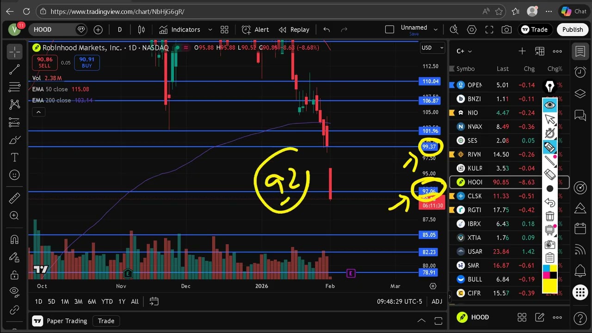Open the Indicators dialog
Image resolution: width=592 pixels, height=333 pixels.
[179, 30]
